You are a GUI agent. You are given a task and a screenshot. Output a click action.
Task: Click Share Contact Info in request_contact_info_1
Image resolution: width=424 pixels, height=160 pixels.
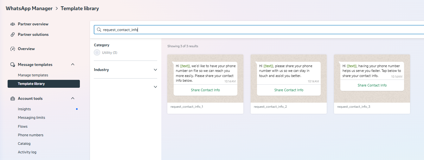[x=205, y=90]
